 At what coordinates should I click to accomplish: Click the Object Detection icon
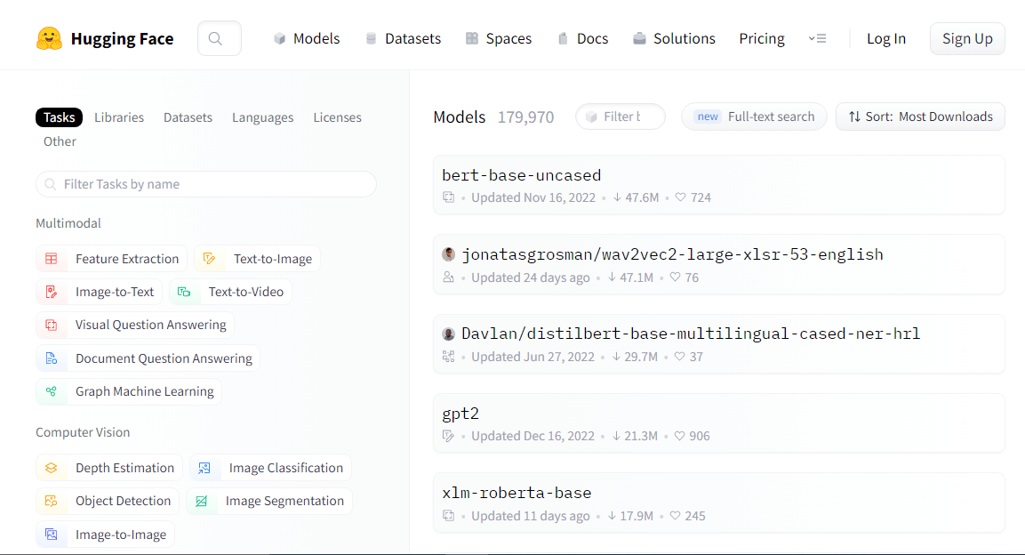pos(51,501)
